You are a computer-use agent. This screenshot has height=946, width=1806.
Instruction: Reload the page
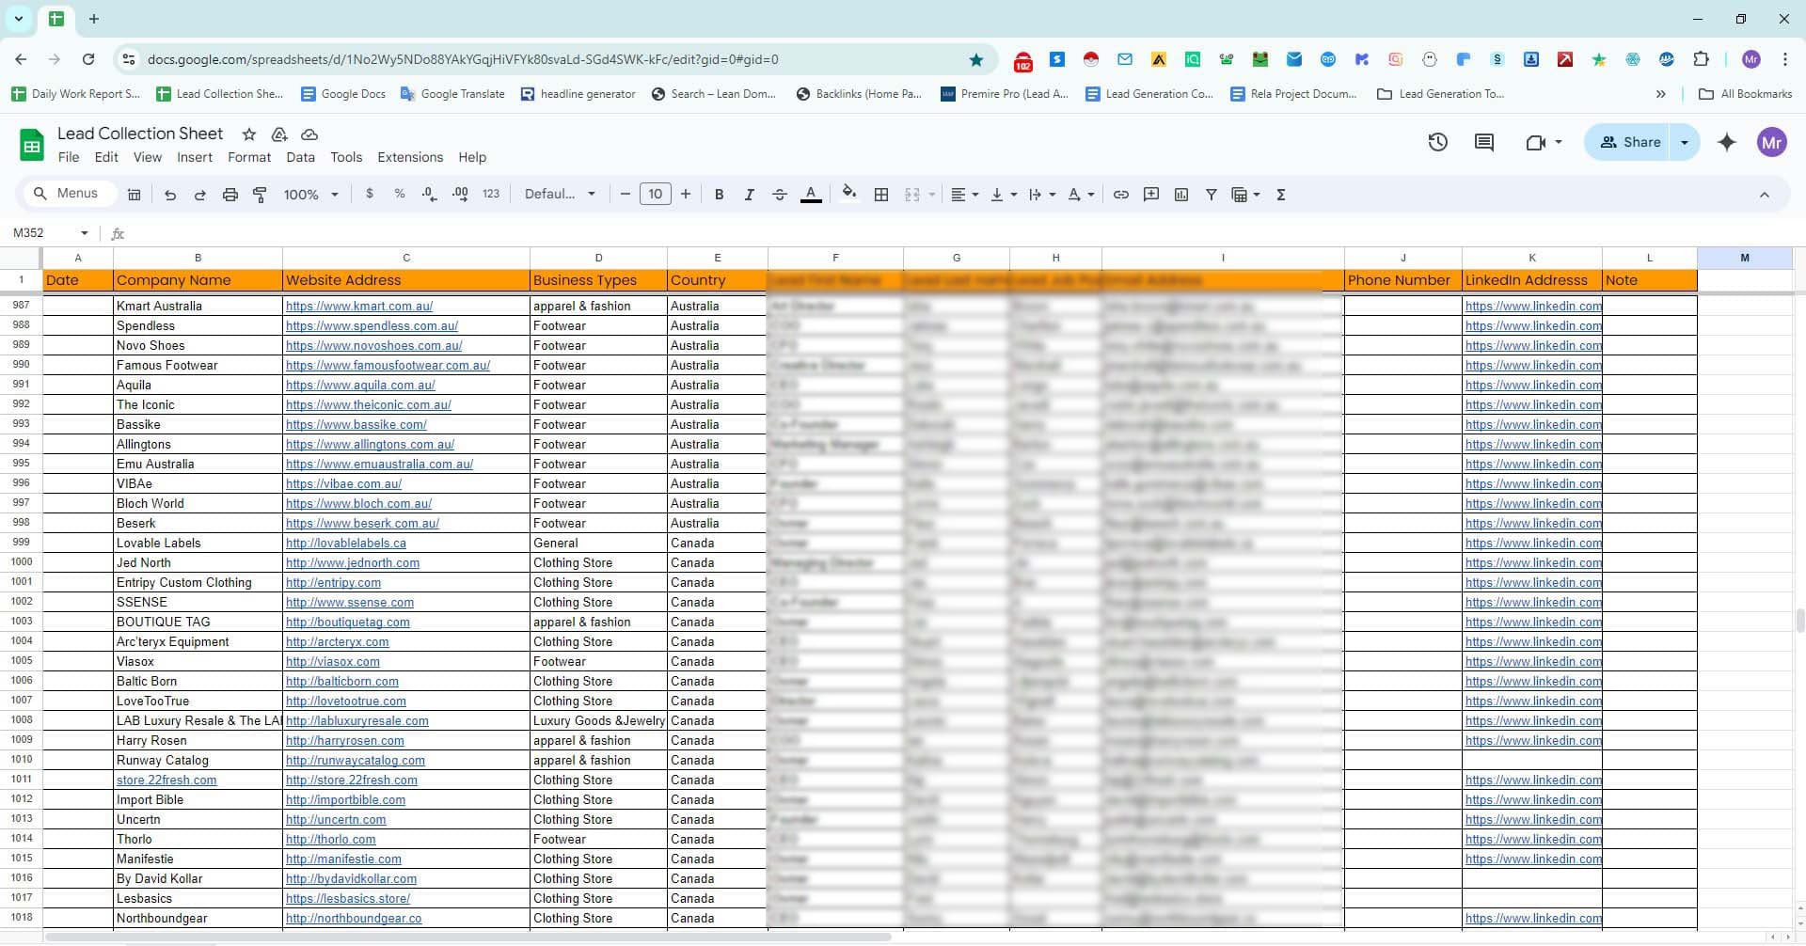(88, 59)
